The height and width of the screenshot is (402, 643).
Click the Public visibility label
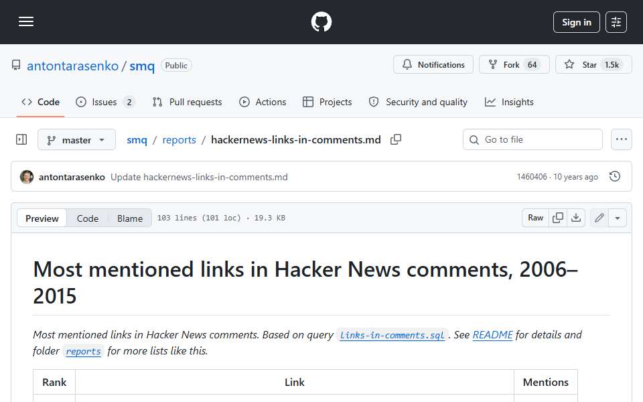176,66
